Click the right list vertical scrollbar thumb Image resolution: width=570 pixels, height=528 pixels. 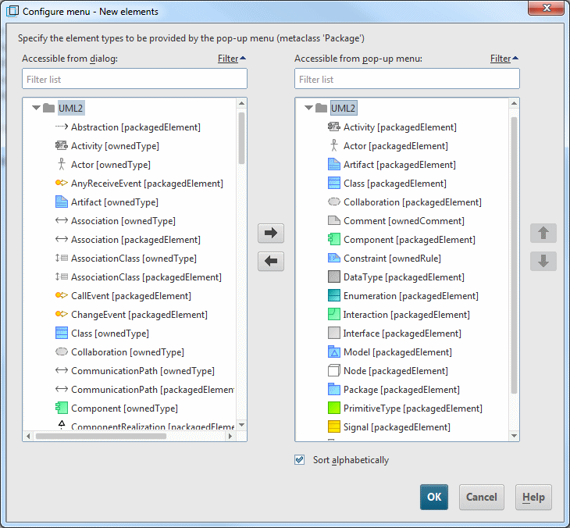pyautogui.click(x=514, y=255)
